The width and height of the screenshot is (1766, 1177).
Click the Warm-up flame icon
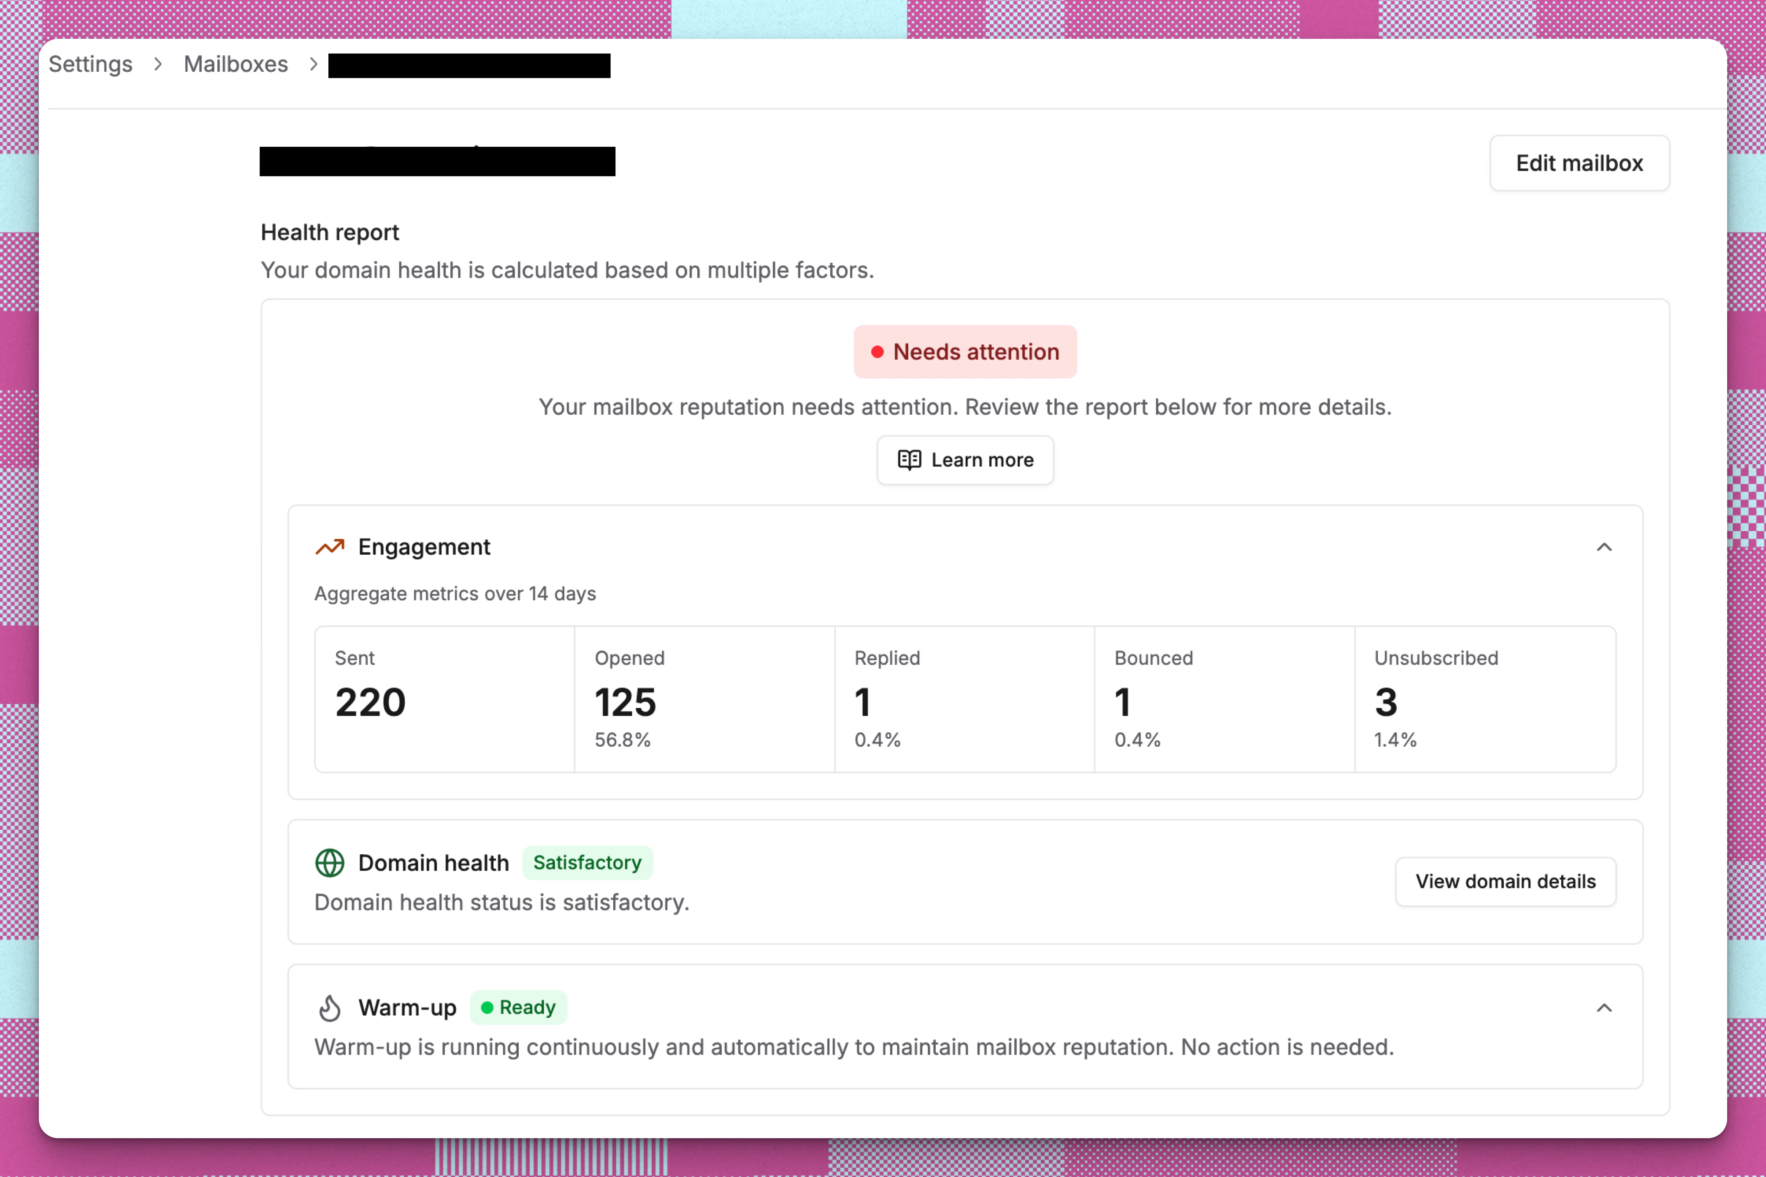click(330, 1008)
